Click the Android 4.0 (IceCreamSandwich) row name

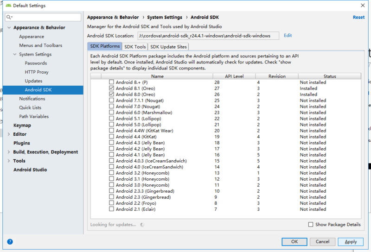click(x=149, y=167)
